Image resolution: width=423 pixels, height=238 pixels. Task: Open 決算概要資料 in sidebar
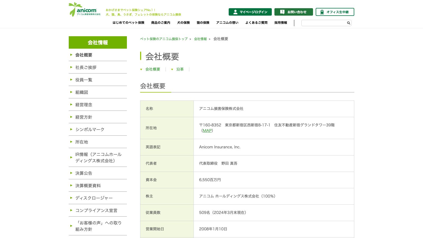[98, 186]
